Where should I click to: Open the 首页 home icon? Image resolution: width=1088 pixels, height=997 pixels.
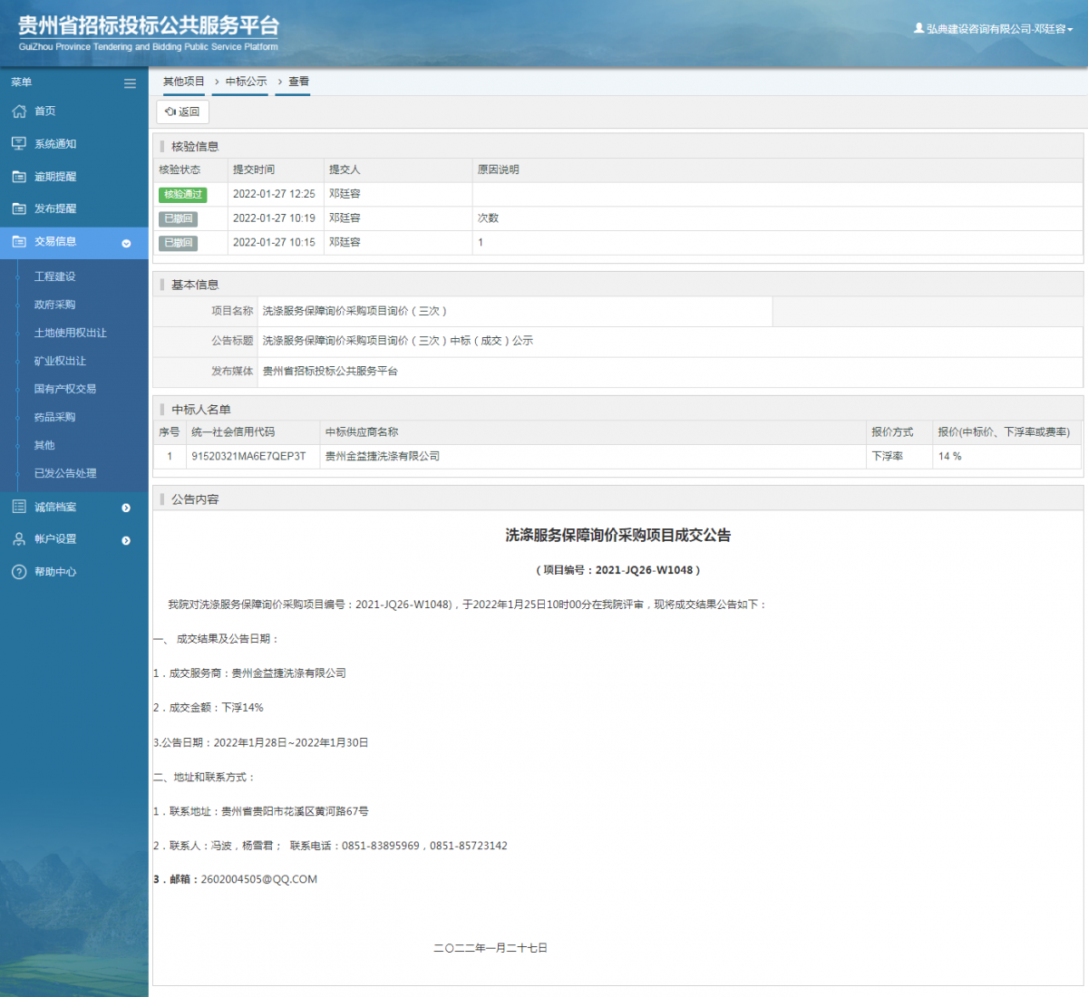coord(19,111)
